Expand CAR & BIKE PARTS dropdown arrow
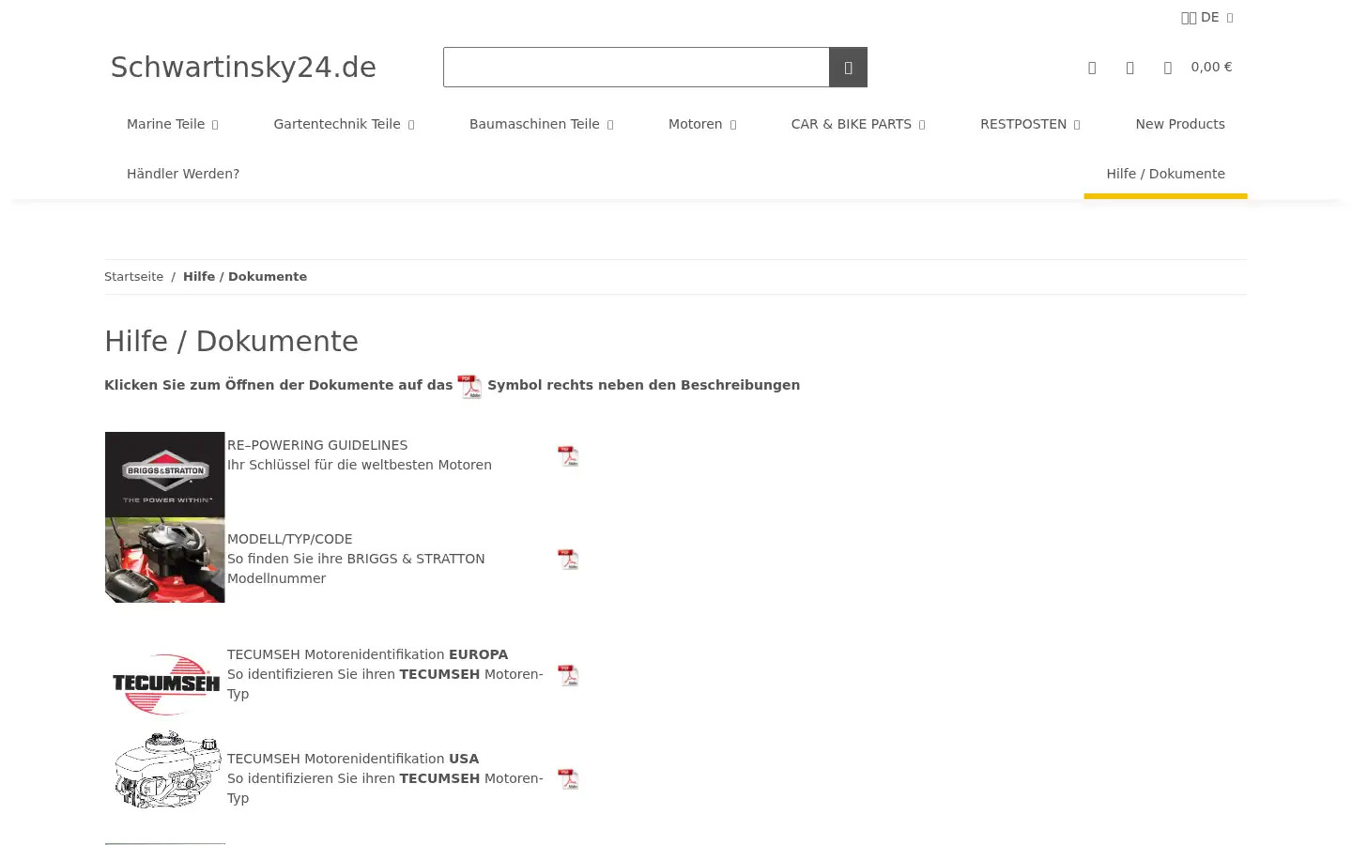 (922, 125)
